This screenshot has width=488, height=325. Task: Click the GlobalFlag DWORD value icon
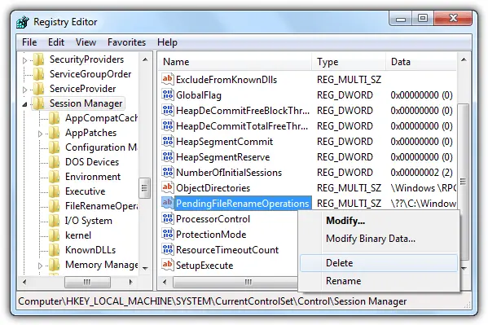168,94
